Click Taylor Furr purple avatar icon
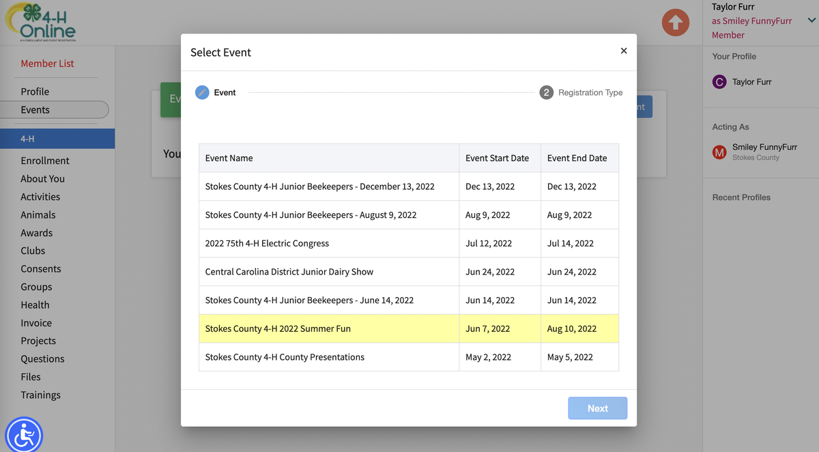 (719, 82)
